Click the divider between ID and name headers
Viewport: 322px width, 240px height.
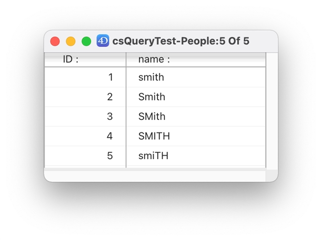pos(126,60)
